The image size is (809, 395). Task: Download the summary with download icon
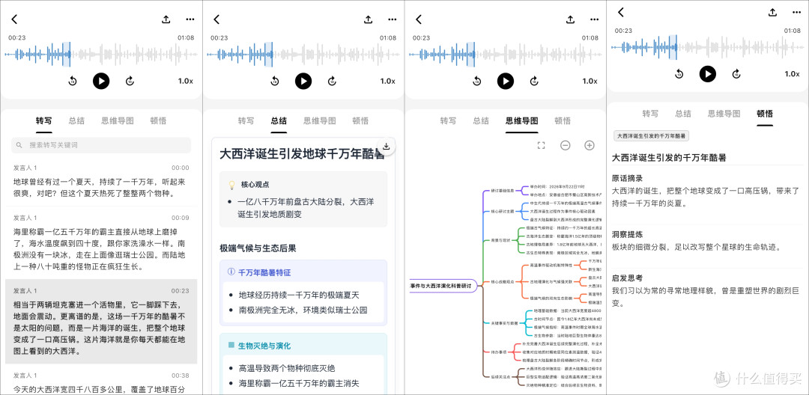(386, 147)
